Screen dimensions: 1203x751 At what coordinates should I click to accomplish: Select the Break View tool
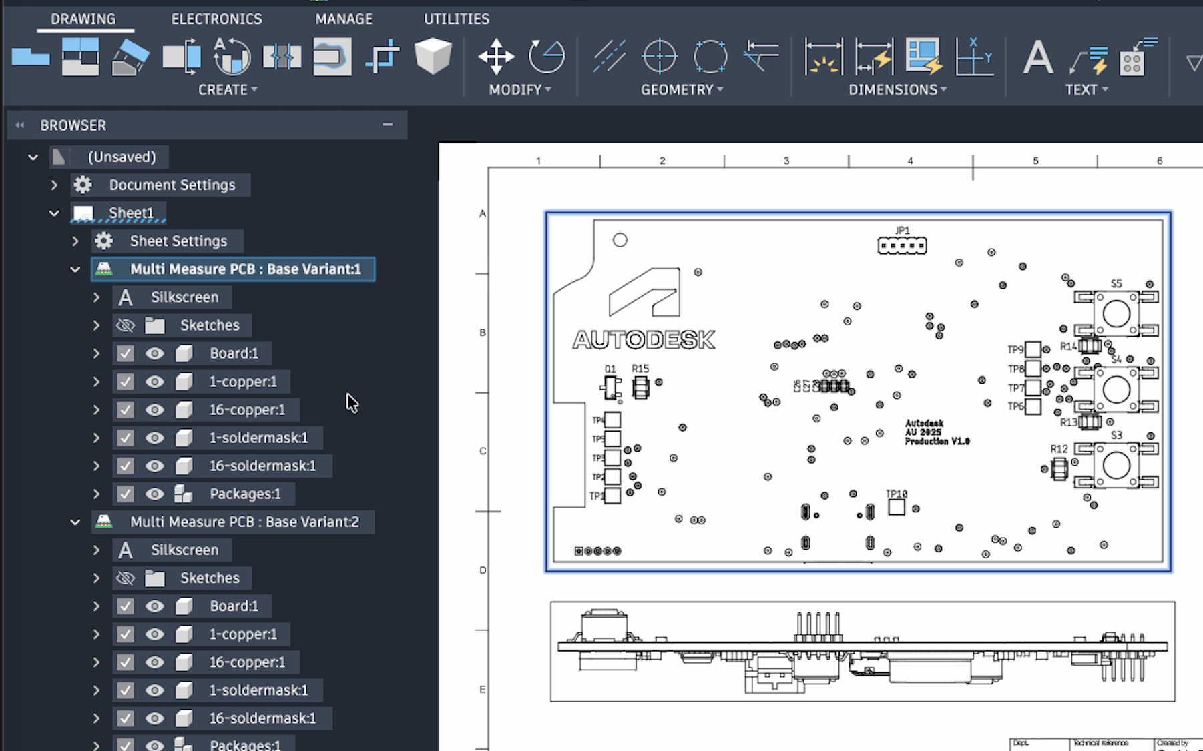coord(282,57)
